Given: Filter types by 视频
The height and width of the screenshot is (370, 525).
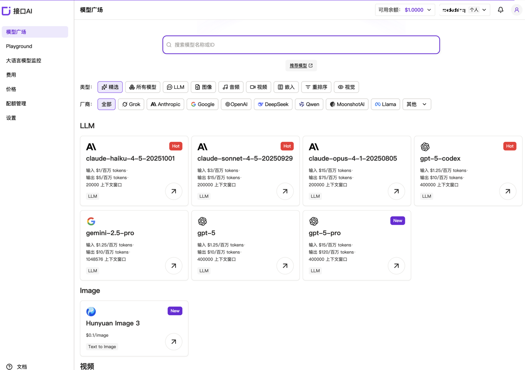Looking at the screenshot, I should [x=258, y=87].
